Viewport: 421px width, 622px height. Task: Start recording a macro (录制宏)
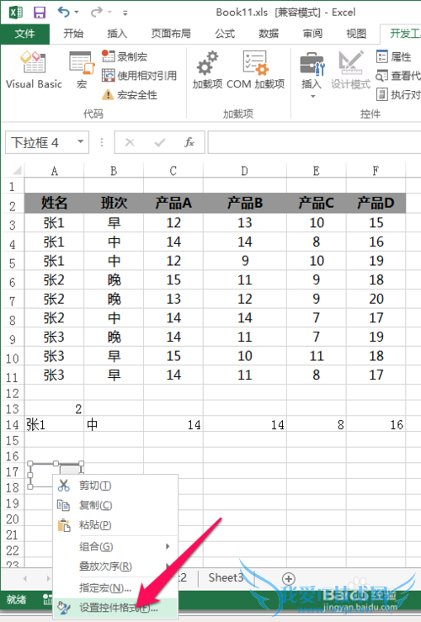(x=125, y=56)
